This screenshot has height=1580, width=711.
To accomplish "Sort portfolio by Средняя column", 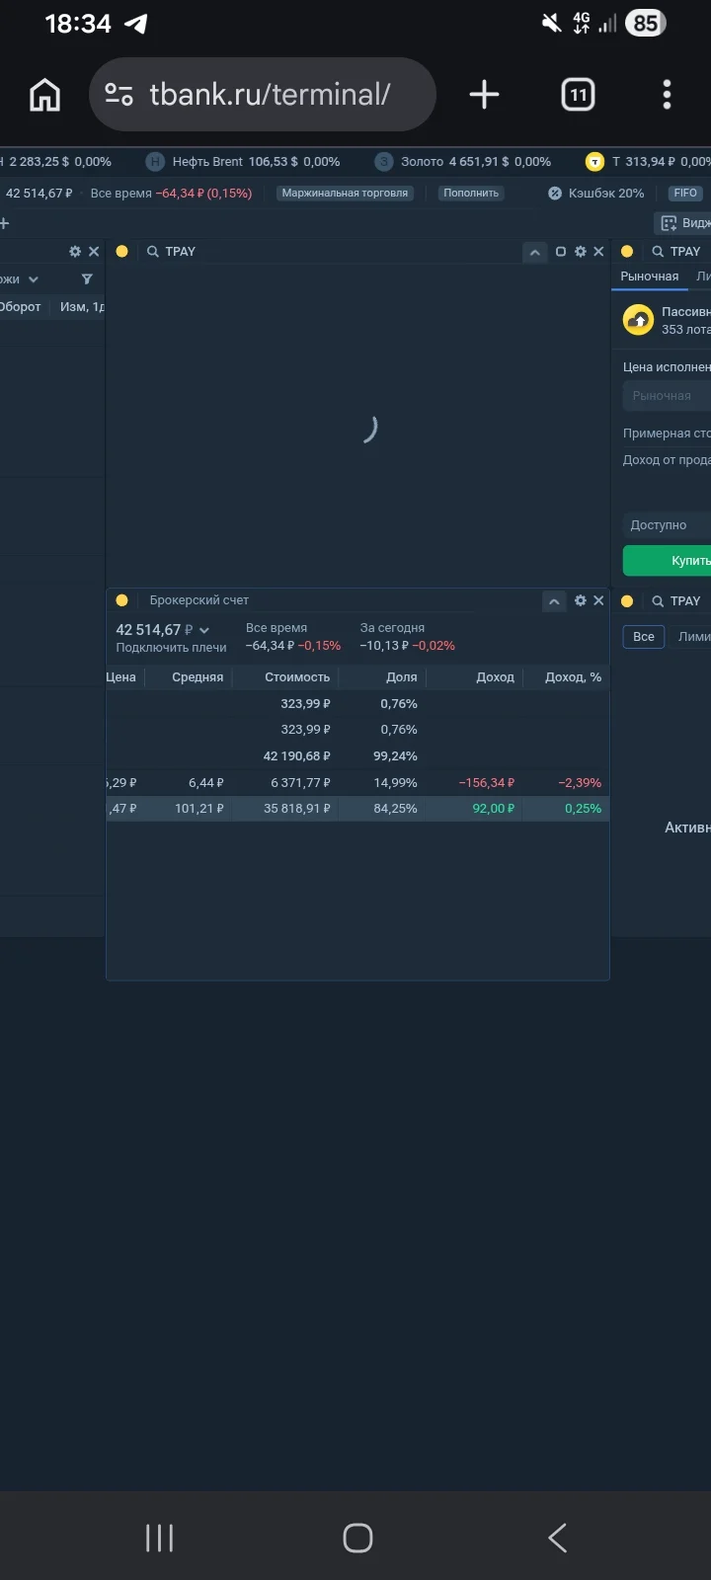I will (197, 677).
